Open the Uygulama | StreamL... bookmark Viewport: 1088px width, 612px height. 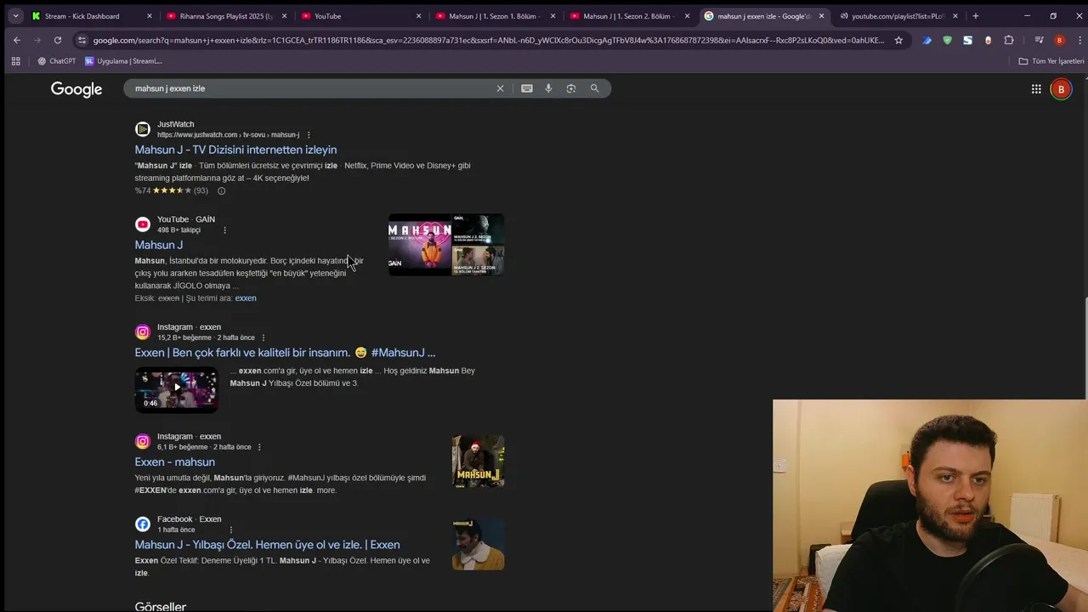pyautogui.click(x=123, y=61)
